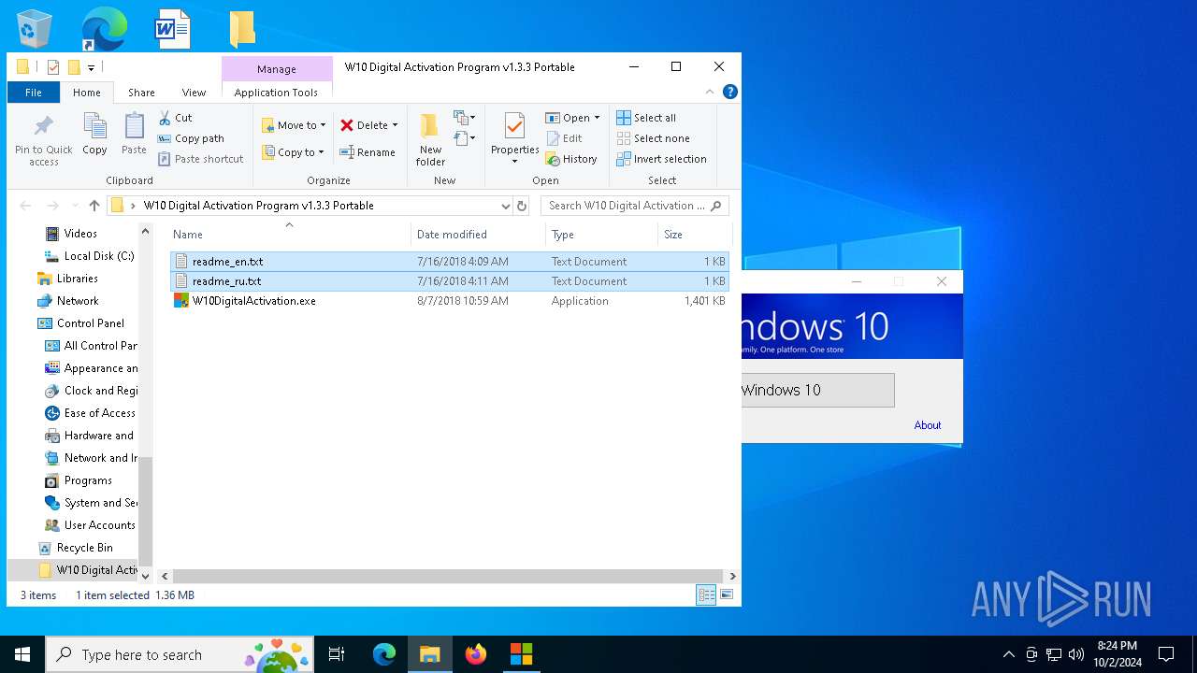Switch to the Share ribbon tab
Image resolution: width=1197 pixels, height=673 pixels.
tap(141, 93)
